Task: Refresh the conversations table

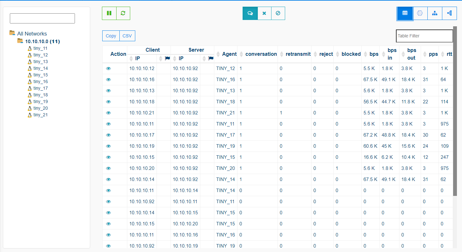Action: pyautogui.click(x=123, y=13)
